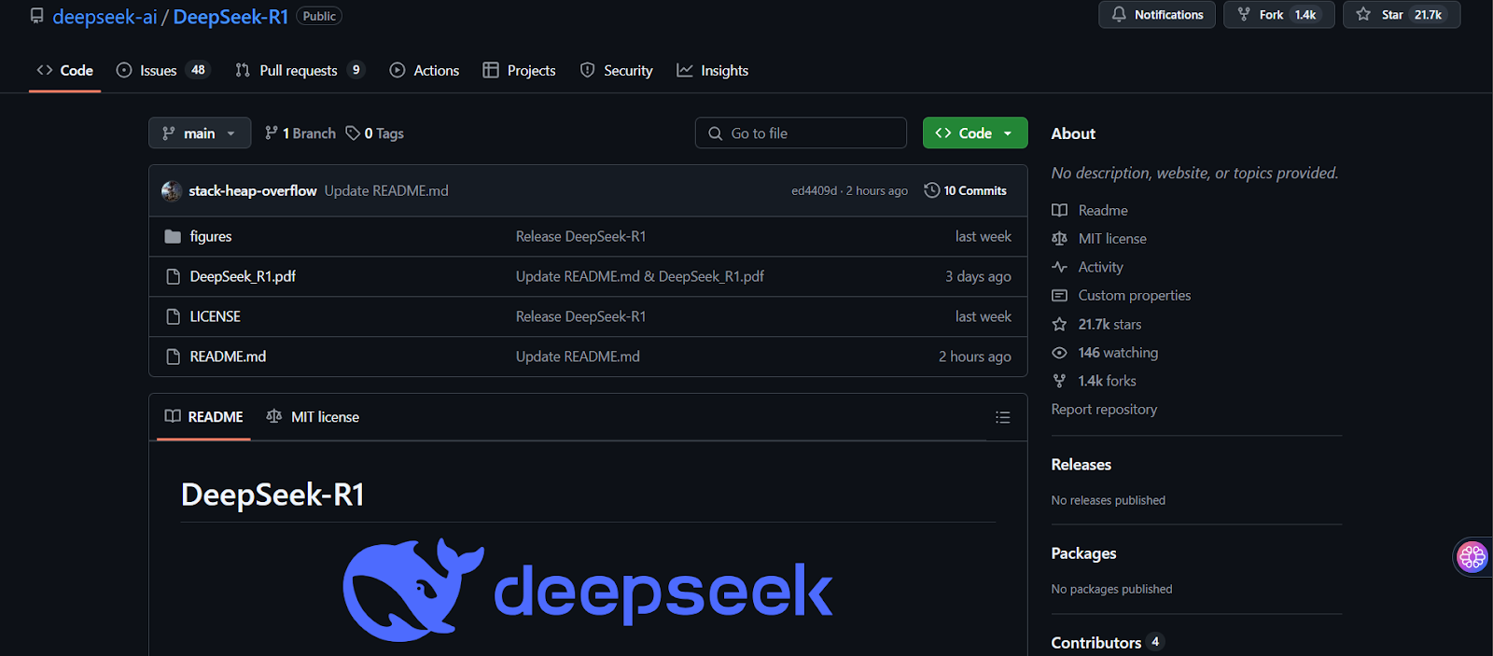Click the scale icon beside MIT license in About
Viewport: 1493px width, 656px height.
coord(1059,239)
